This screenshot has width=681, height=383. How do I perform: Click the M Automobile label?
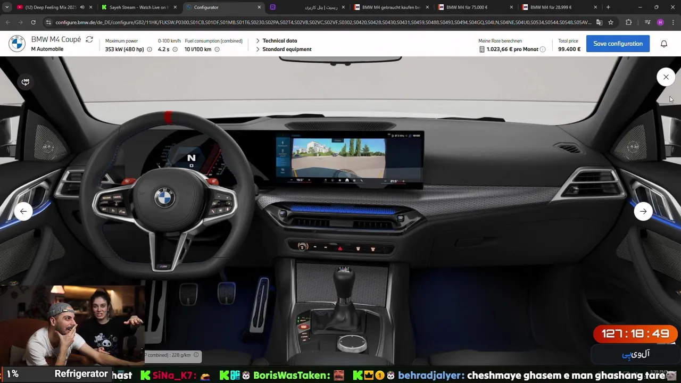(47, 49)
